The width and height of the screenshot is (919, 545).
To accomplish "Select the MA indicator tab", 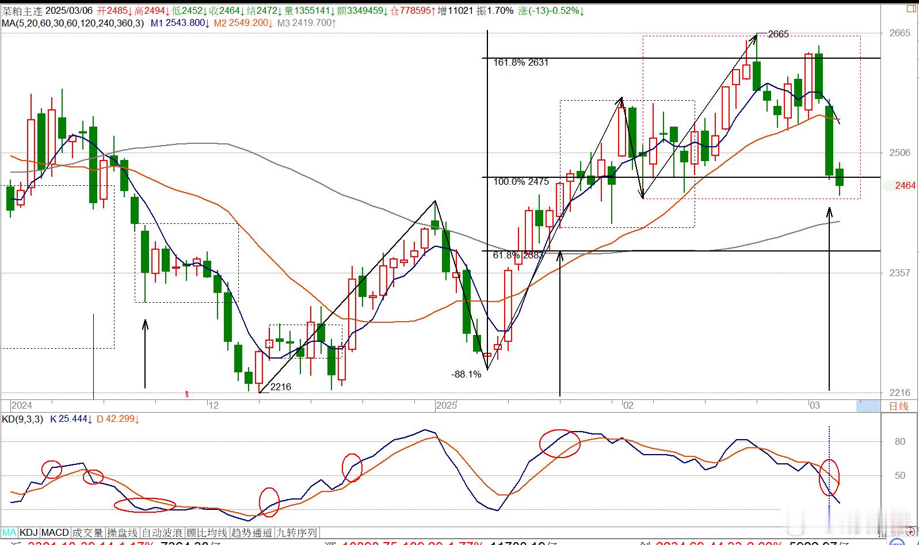I will pos(10,533).
